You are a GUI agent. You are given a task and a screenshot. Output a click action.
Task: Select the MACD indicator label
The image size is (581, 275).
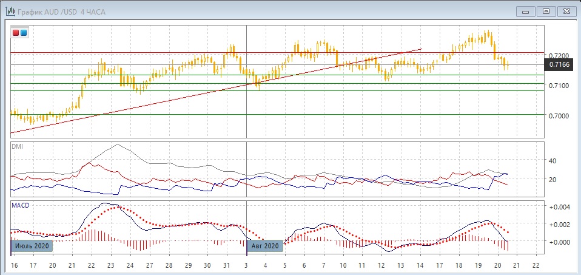[x=20, y=206]
